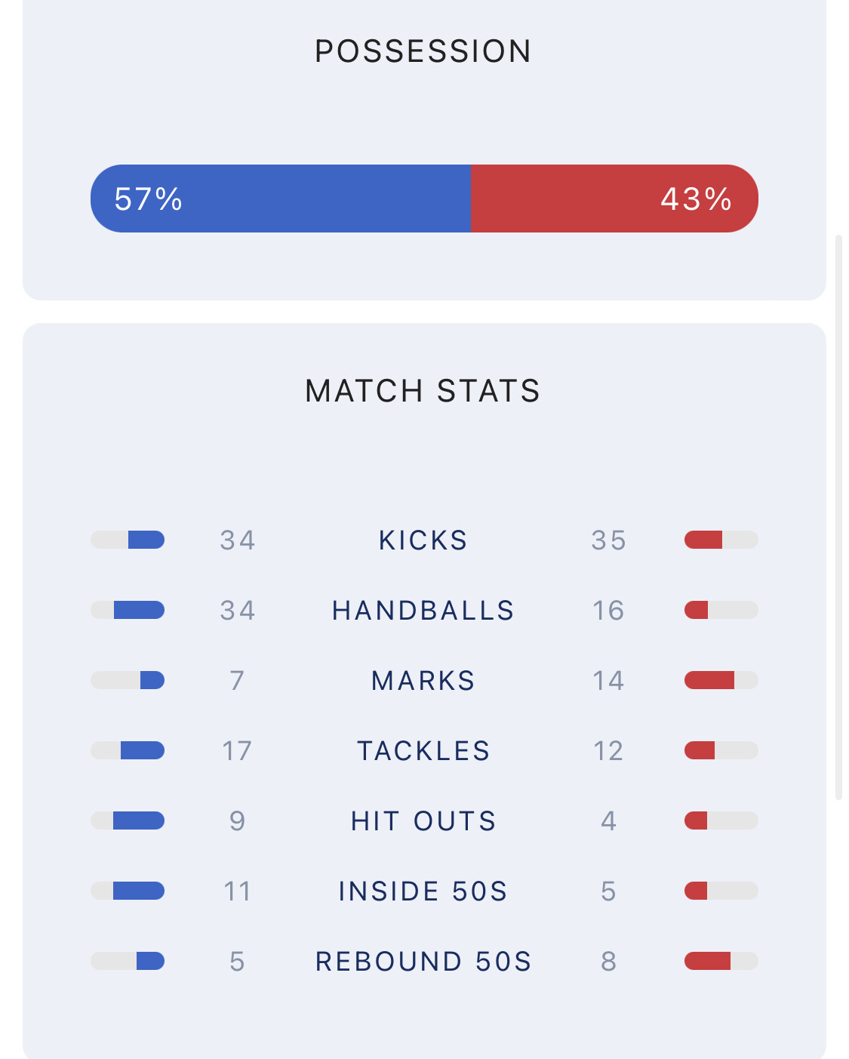Select the REBOUND 50S stat label

(x=423, y=962)
